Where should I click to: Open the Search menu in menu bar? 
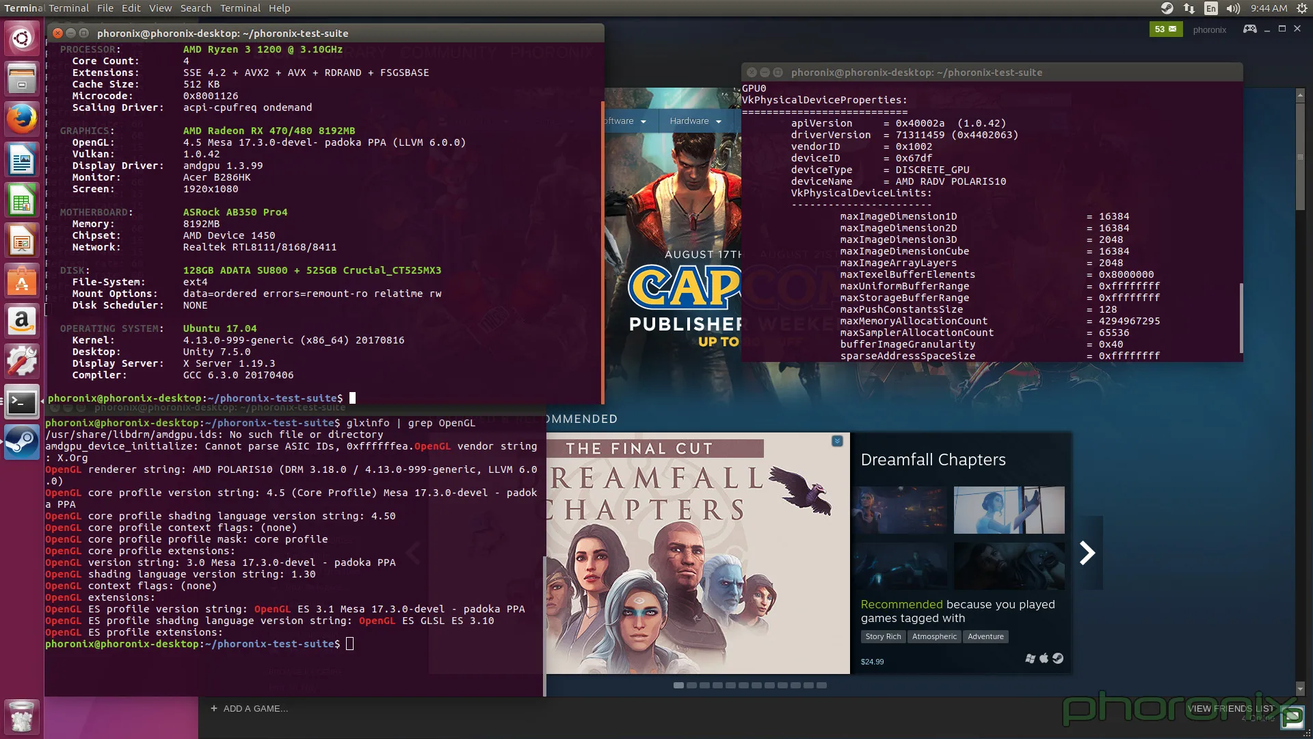point(196,8)
